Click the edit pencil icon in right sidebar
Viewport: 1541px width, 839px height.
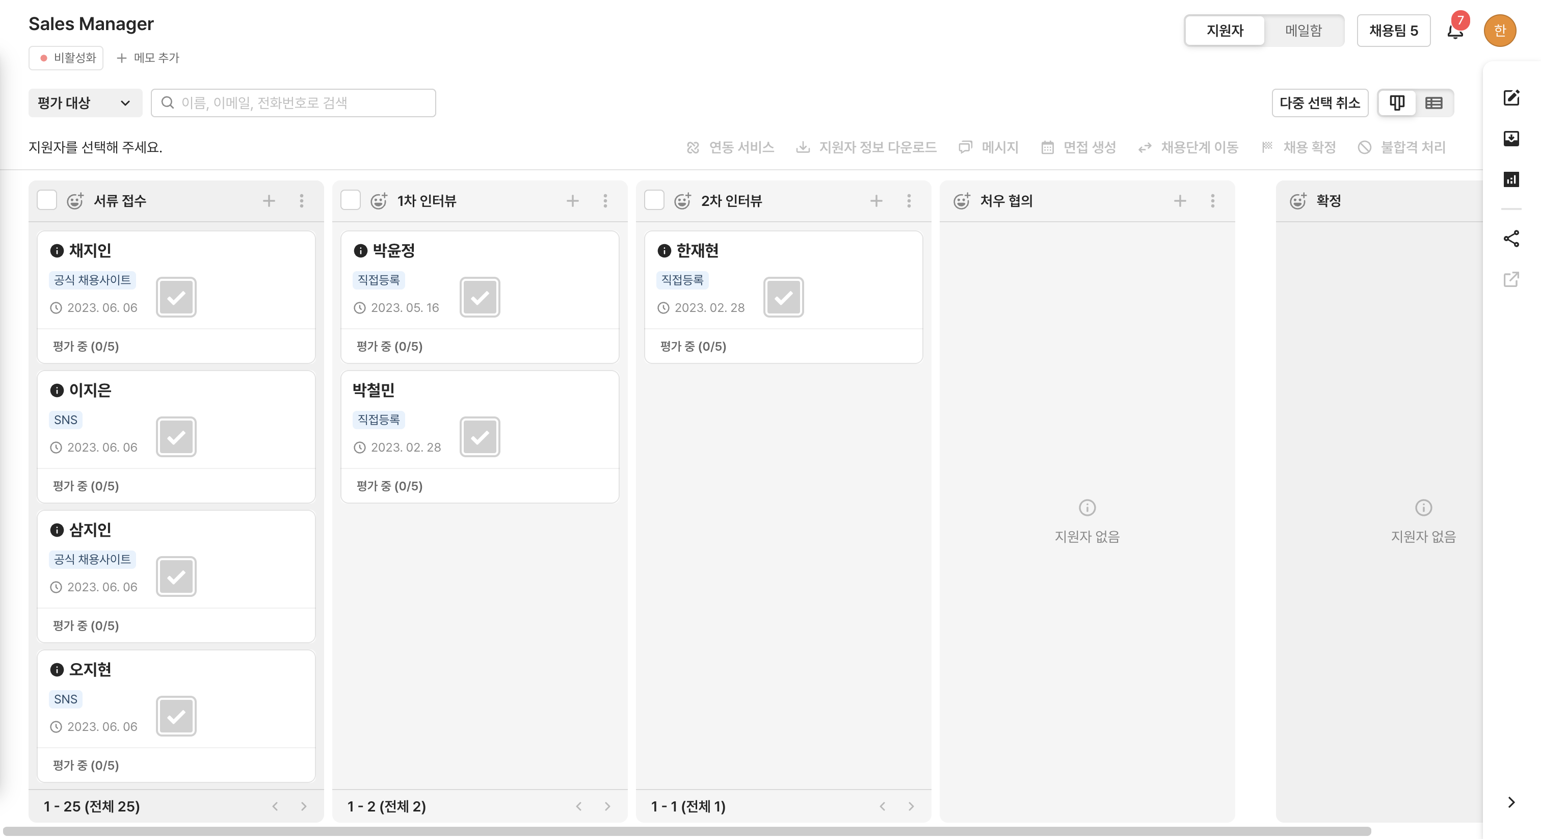1511,97
